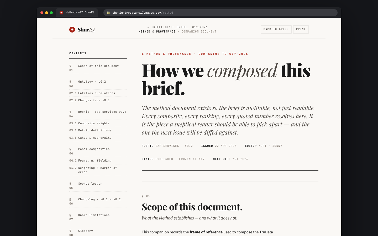Select 02.2 Changes from v0.1
The height and width of the screenshot is (236, 378).
90,100
